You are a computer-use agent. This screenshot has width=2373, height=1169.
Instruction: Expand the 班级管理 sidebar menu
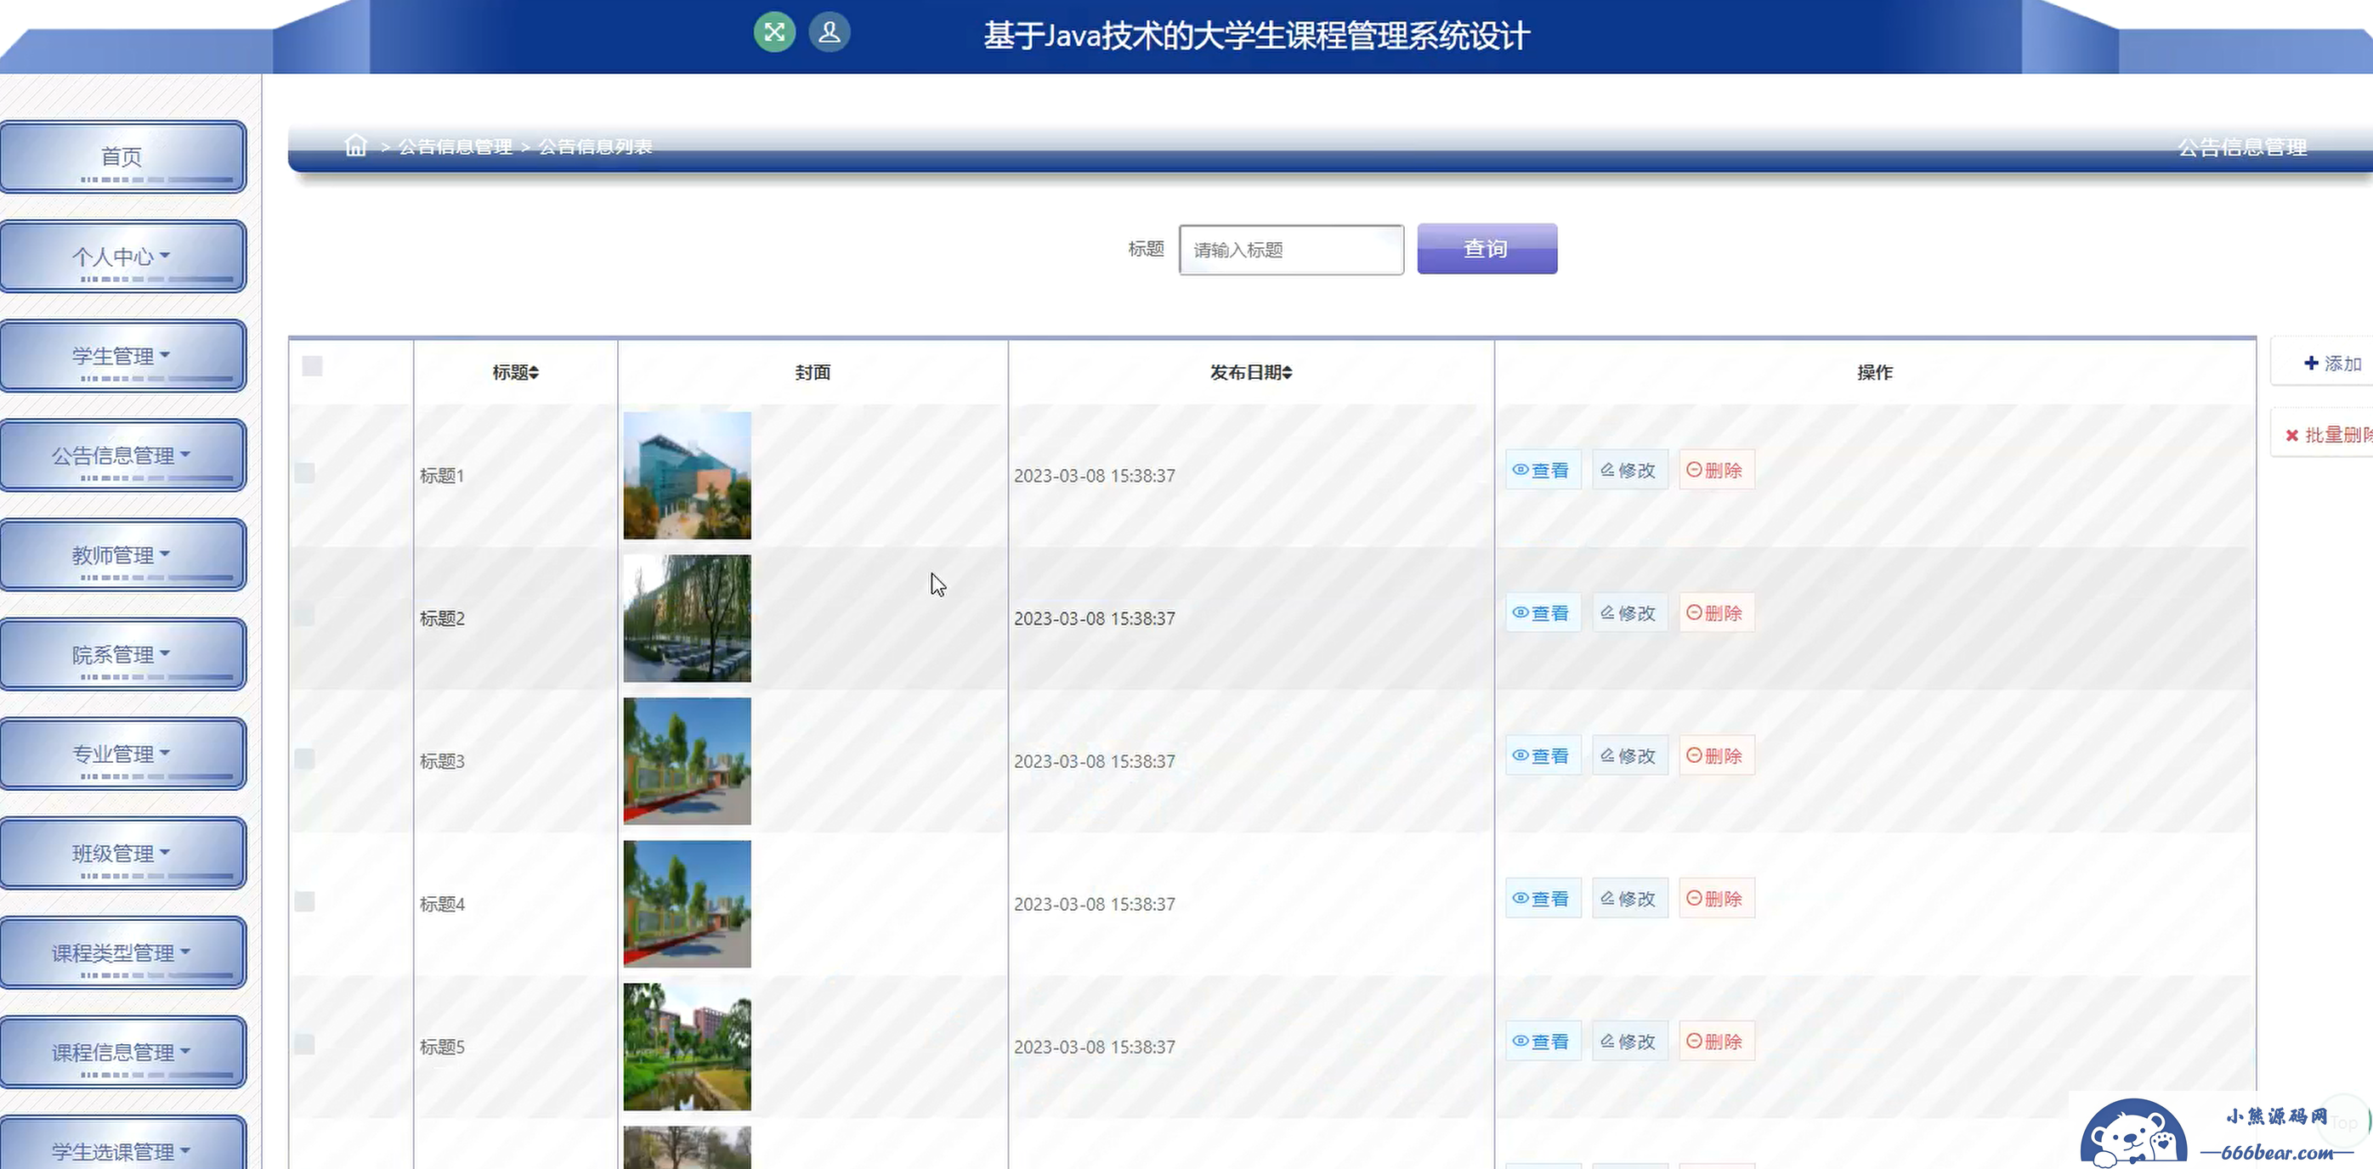(x=122, y=853)
